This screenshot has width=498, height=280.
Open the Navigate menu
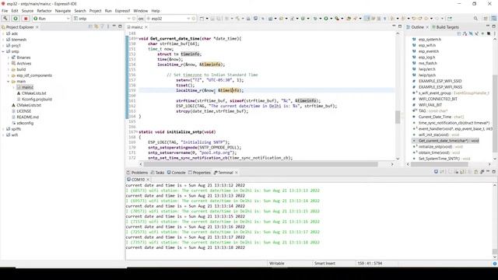pos(63,11)
